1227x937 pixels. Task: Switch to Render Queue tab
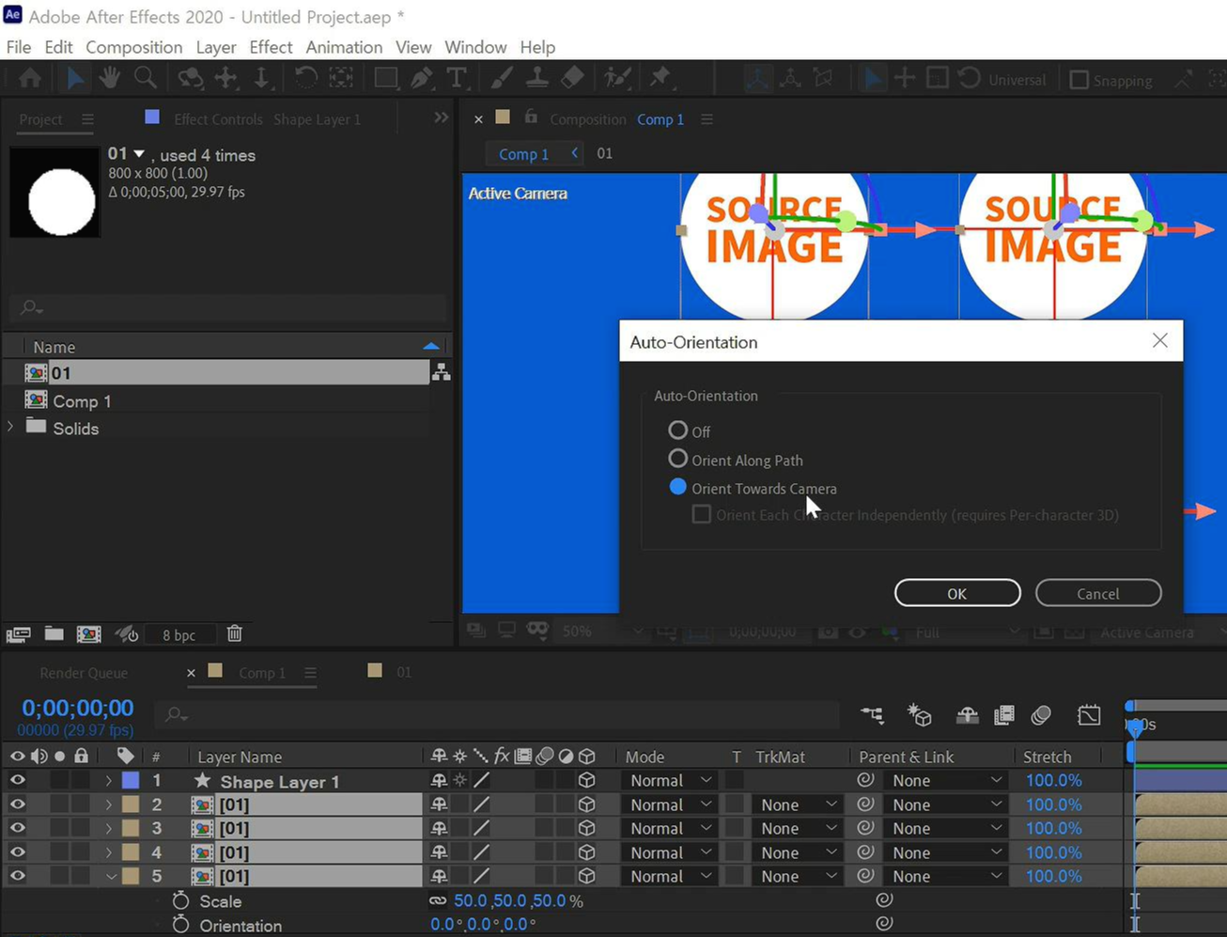pos(84,673)
